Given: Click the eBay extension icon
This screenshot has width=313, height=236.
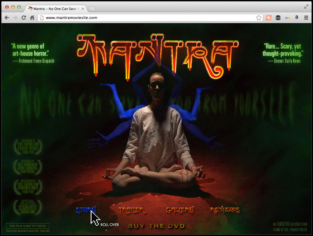Looking at the screenshot, I should click(x=287, y=18).
